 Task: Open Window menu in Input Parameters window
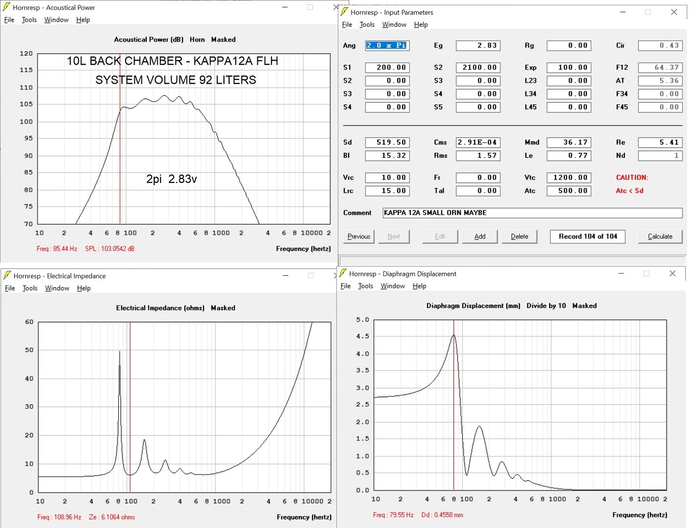point(394,25)
